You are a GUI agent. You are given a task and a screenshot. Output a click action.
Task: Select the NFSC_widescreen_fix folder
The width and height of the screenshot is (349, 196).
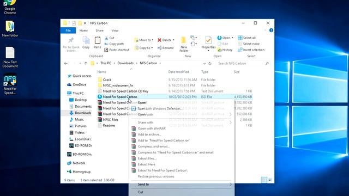pyautogui.click(x=116, y=85)
